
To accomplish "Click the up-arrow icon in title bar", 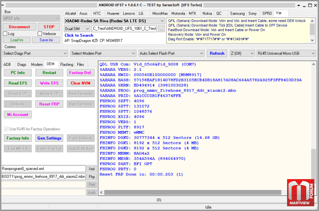I will point(299,5).
